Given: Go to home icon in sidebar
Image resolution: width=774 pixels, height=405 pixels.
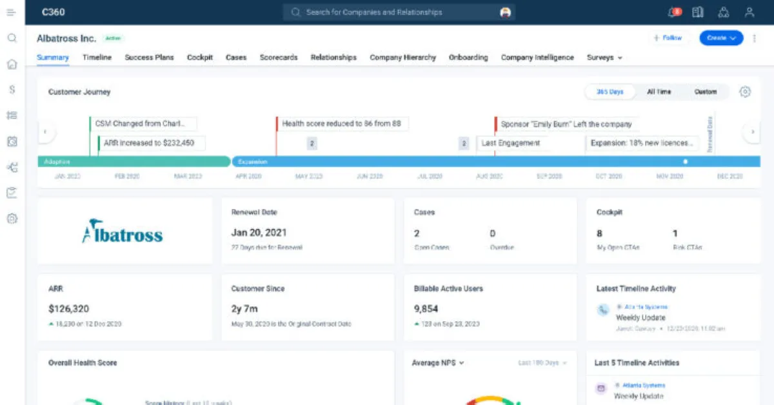Looking at the screenshot, I should point(12,64).
